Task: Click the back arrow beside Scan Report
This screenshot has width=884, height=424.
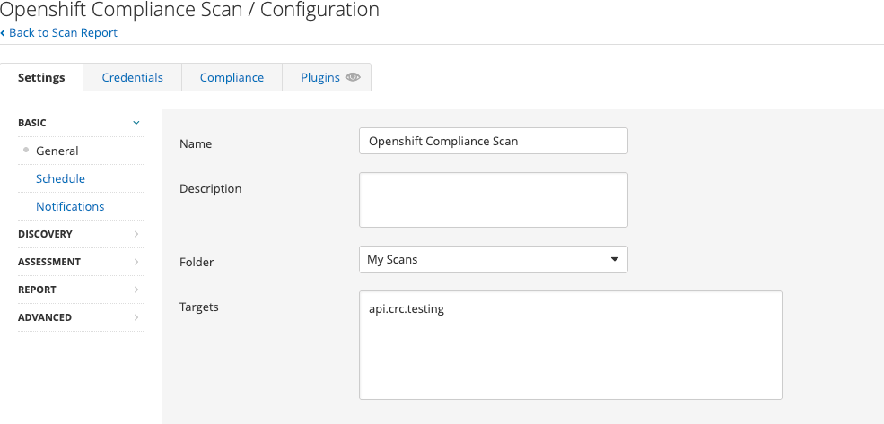Action: click(3, 33)
